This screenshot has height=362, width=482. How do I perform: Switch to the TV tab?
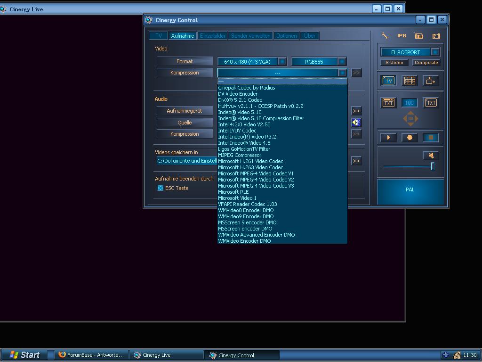click(158, 36)
